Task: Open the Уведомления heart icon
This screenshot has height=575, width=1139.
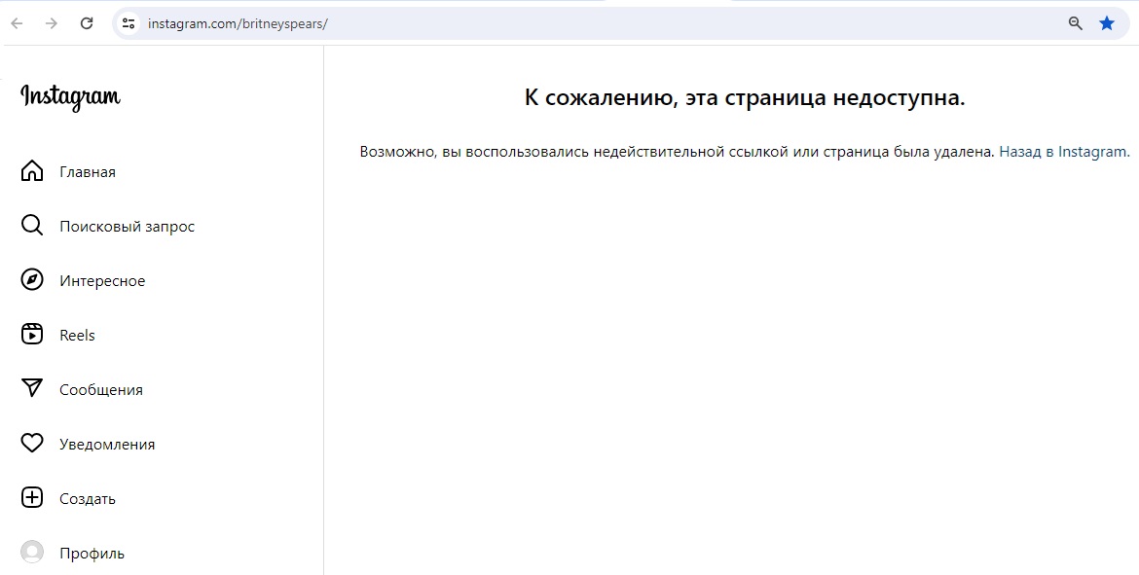Action: click(x=32, y=444)
